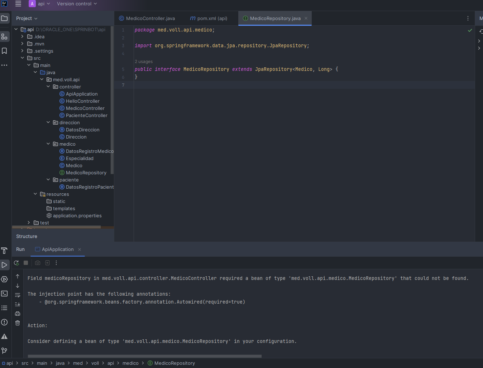Click the horizontal scrollbar in console

click(x=145, y=356)
